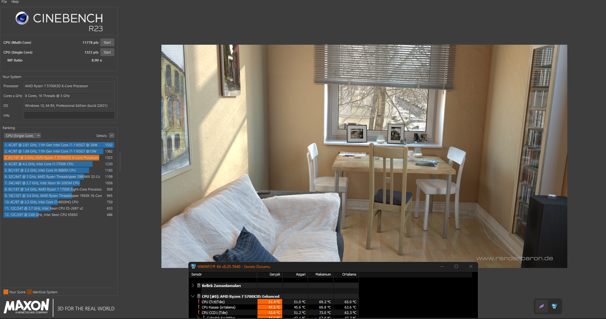This screenshot has height=319, width=606.
Task: Open the CPU (Single Core) ranking dropdown
Action: click(x=23, y=136)
